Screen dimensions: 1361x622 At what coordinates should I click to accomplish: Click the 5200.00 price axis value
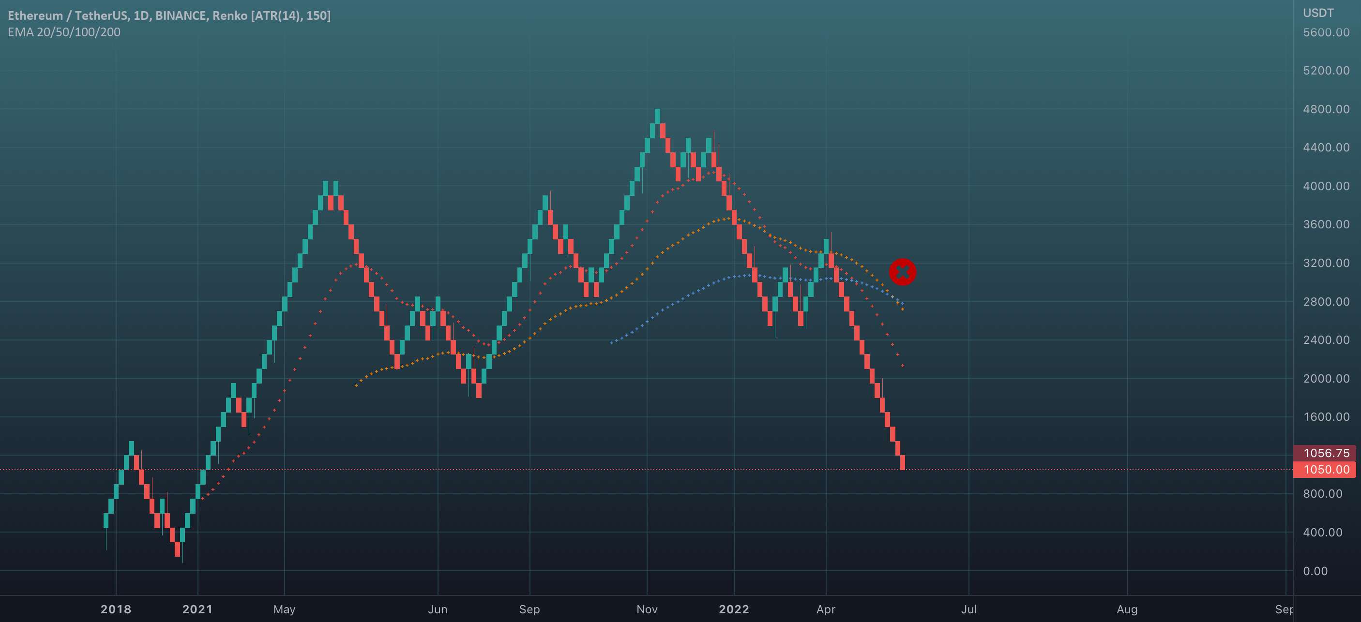[1326, 71]
